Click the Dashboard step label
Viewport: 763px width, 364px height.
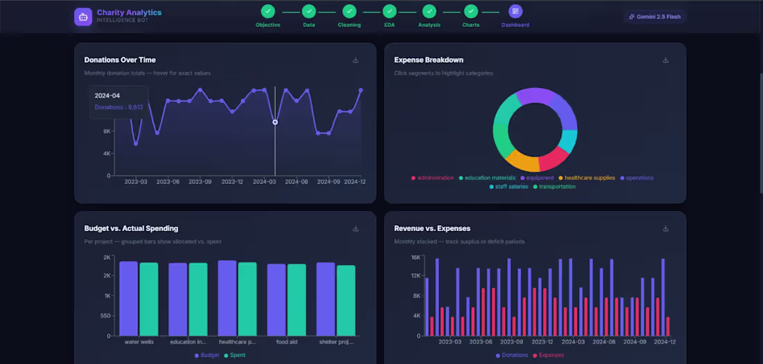[515, 25]
